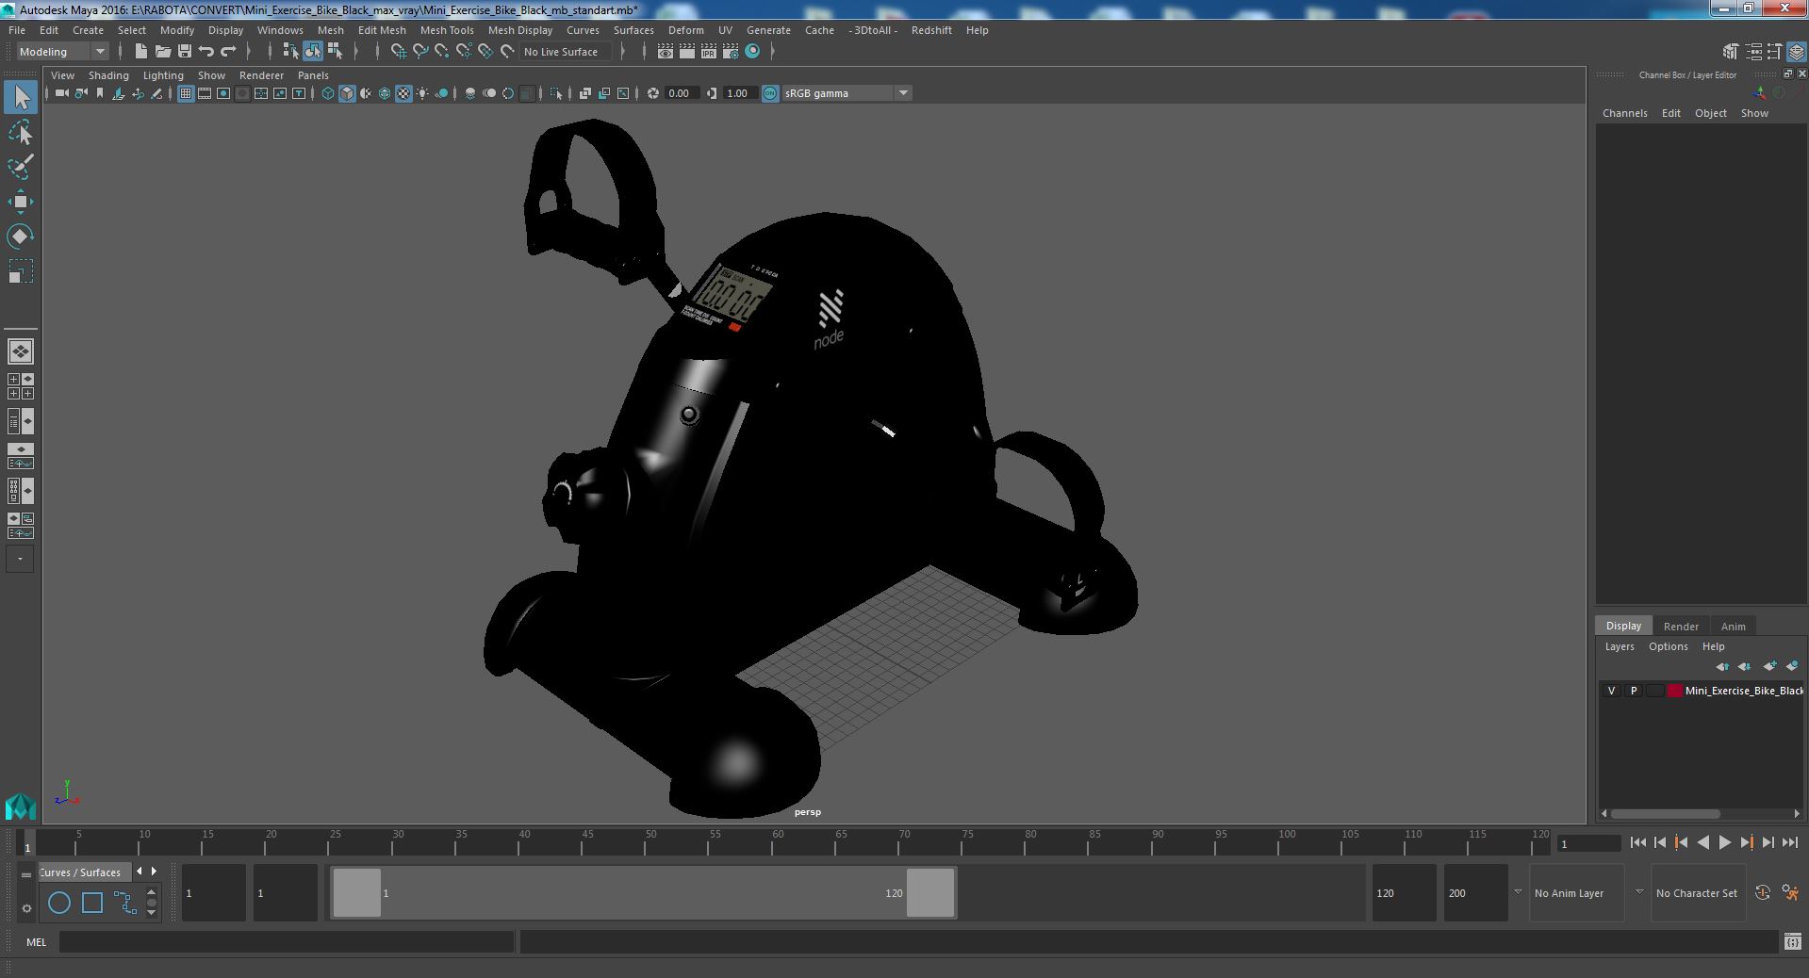Redo the action with the toolbar arrow

(228, 52)
